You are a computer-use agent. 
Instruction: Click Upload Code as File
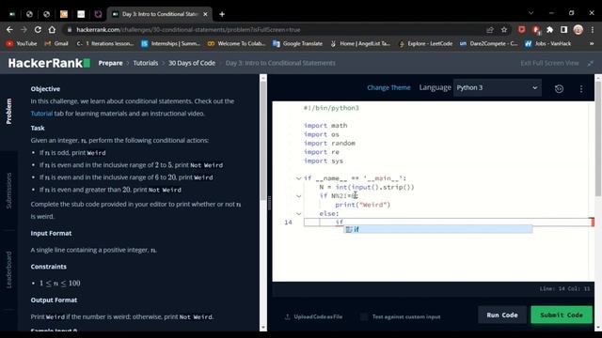click(313, 316)
